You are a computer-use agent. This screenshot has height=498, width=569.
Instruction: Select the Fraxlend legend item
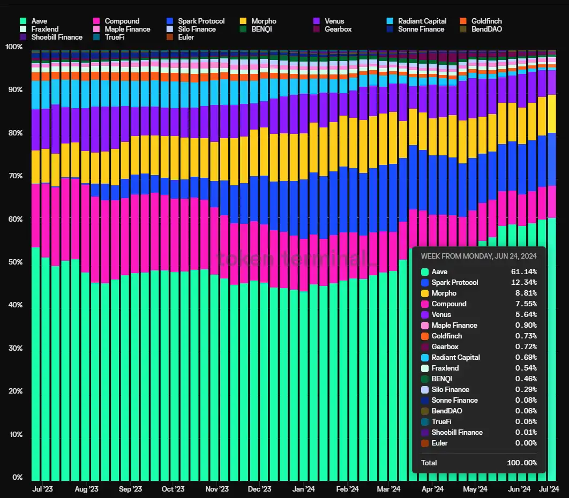tap(39, 29)
